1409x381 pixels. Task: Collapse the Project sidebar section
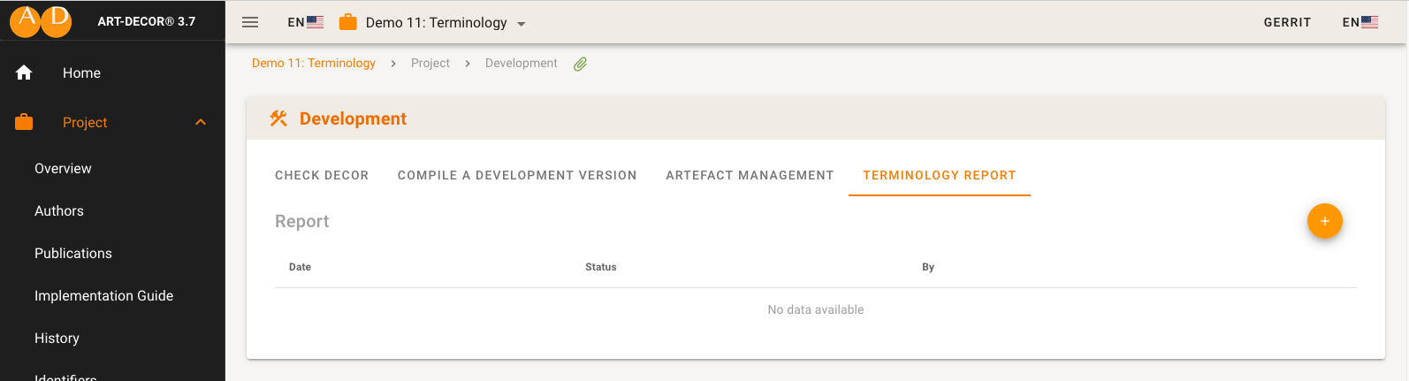click(x=201, y=122)
